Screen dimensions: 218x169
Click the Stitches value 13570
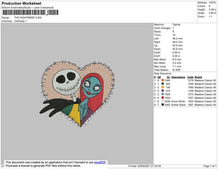point(212,3)
